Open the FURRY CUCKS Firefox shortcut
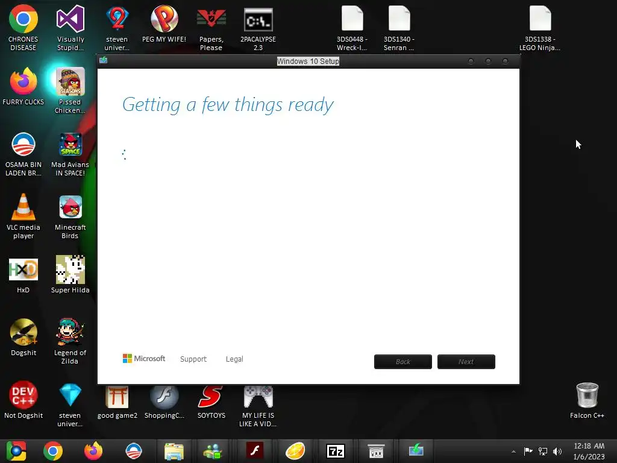 click(23, 81)
